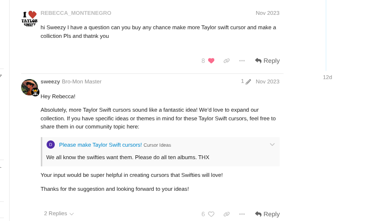
Task: Toggle the like heart on sweezy's reply
Action: pos(211,214)
